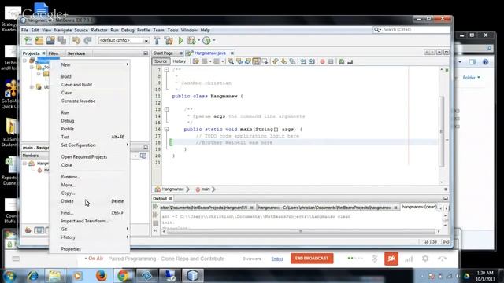Viewport: 504px width, 283px height.
Task: Choose Delete from the context menu
Action: coord(67,201)
